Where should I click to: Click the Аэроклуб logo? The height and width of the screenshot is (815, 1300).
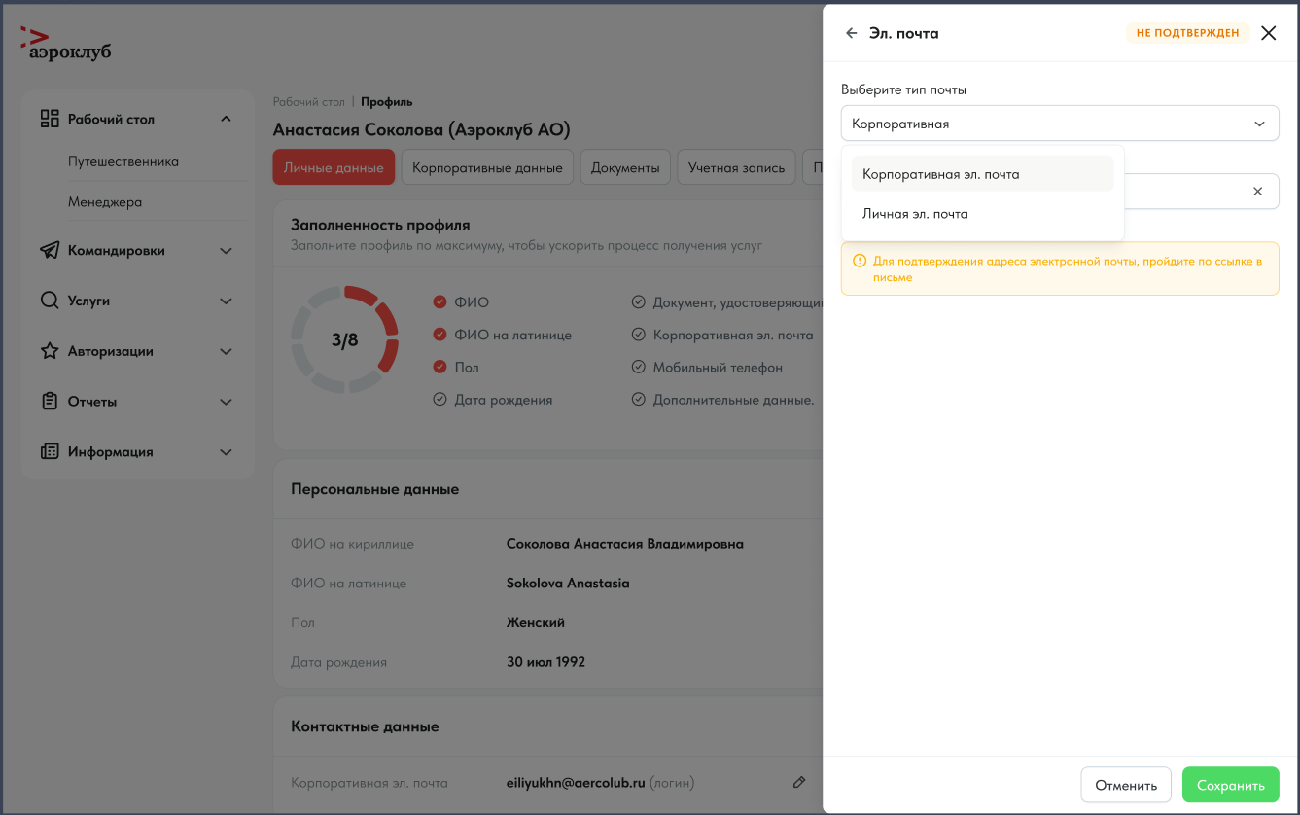point(65,44)
